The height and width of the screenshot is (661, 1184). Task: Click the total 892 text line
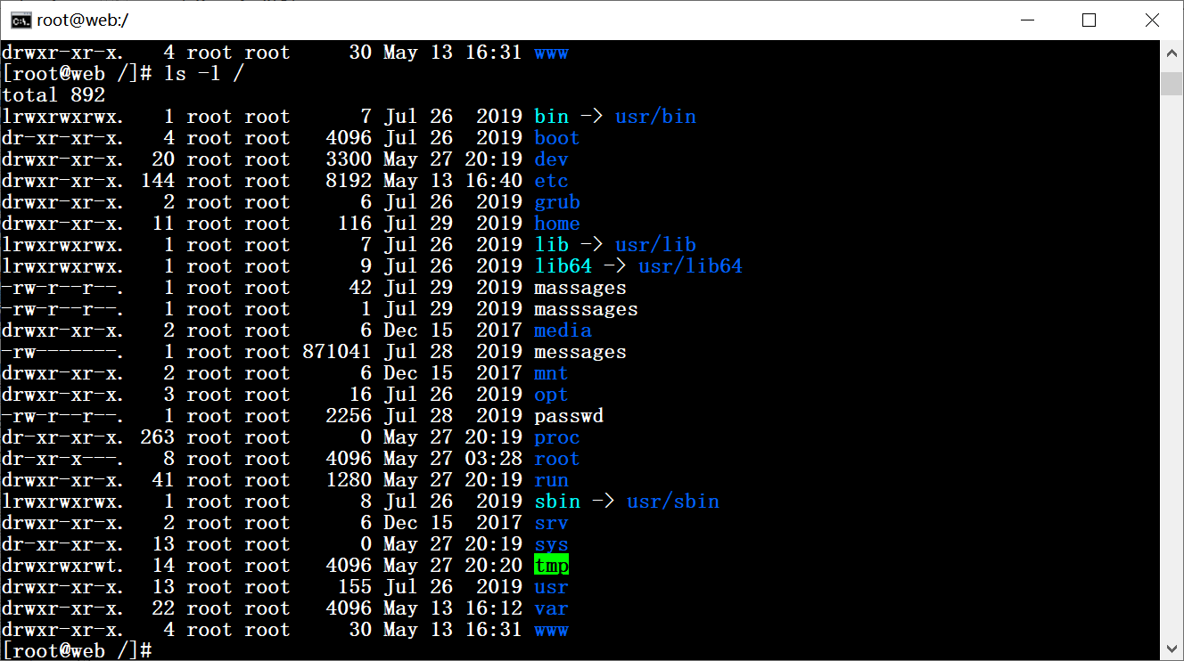coord(52,94)
